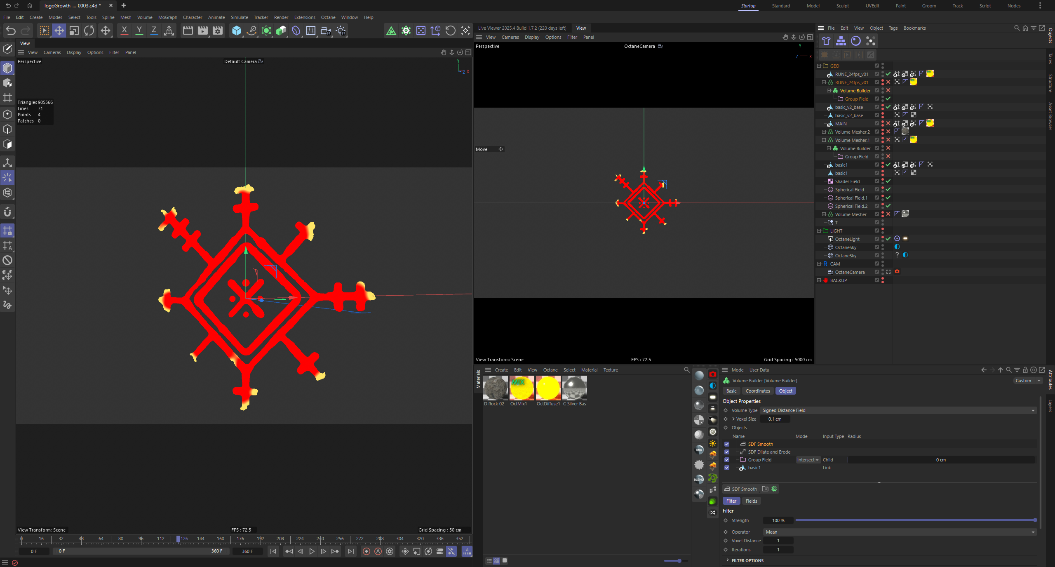Click the Fields button next to Filter
The width and height of the screenshot is (1055, 567).
(751, 501)
